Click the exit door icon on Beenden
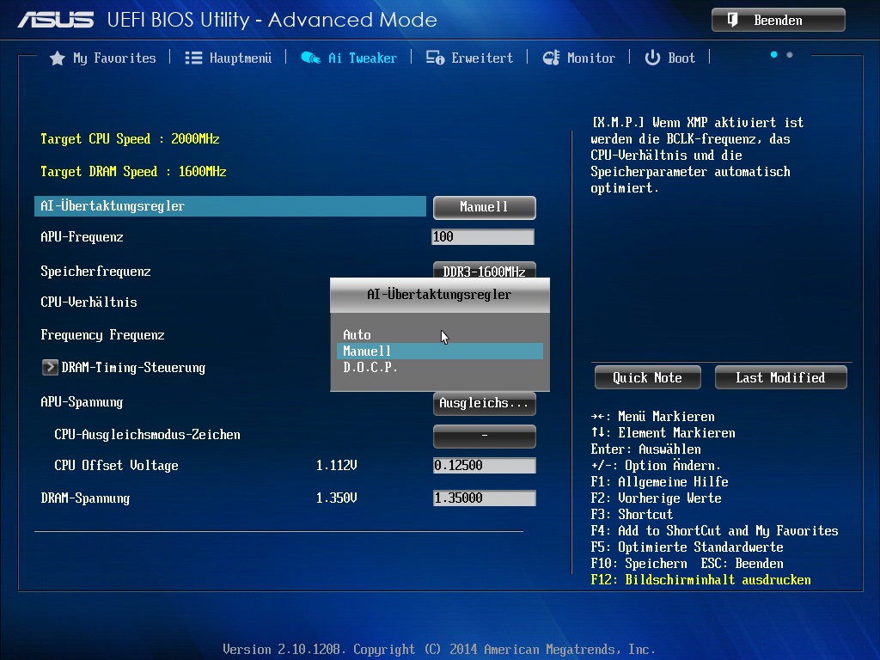 click(732, 21)
